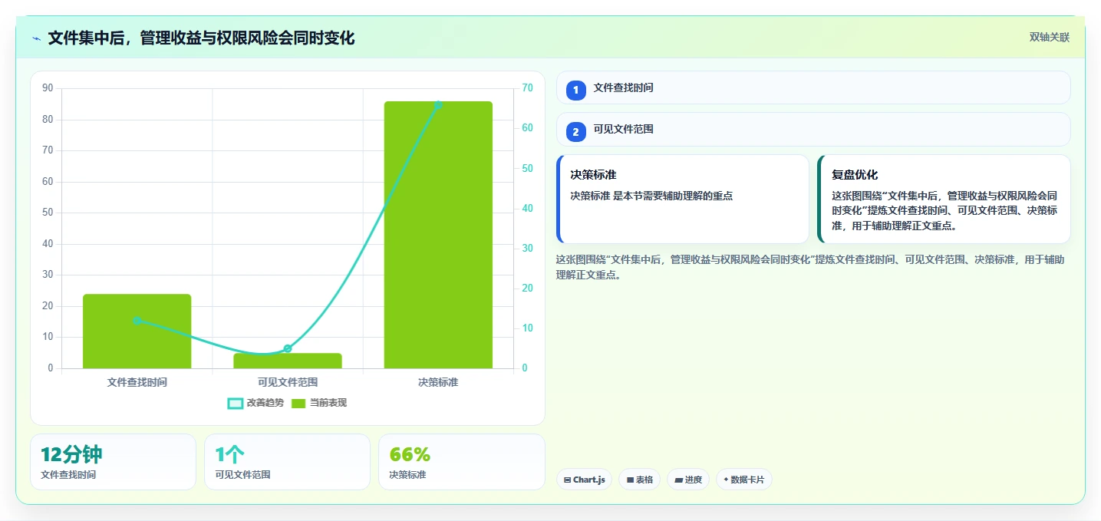The width and height of the screenshot is (1101, 521).
Task: Select the 数据卡片 tag
Action: [744, 480]
